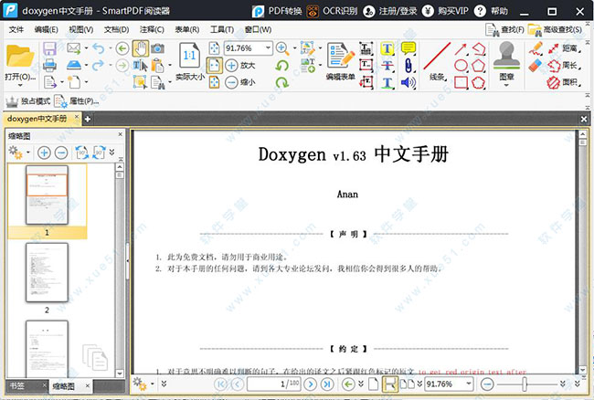Click PDF转换 in title bar
The height and width of the screenshot is (400, 594).
click(277, 11)
